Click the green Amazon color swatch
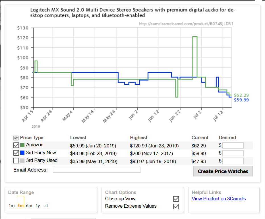 [22, 145]
